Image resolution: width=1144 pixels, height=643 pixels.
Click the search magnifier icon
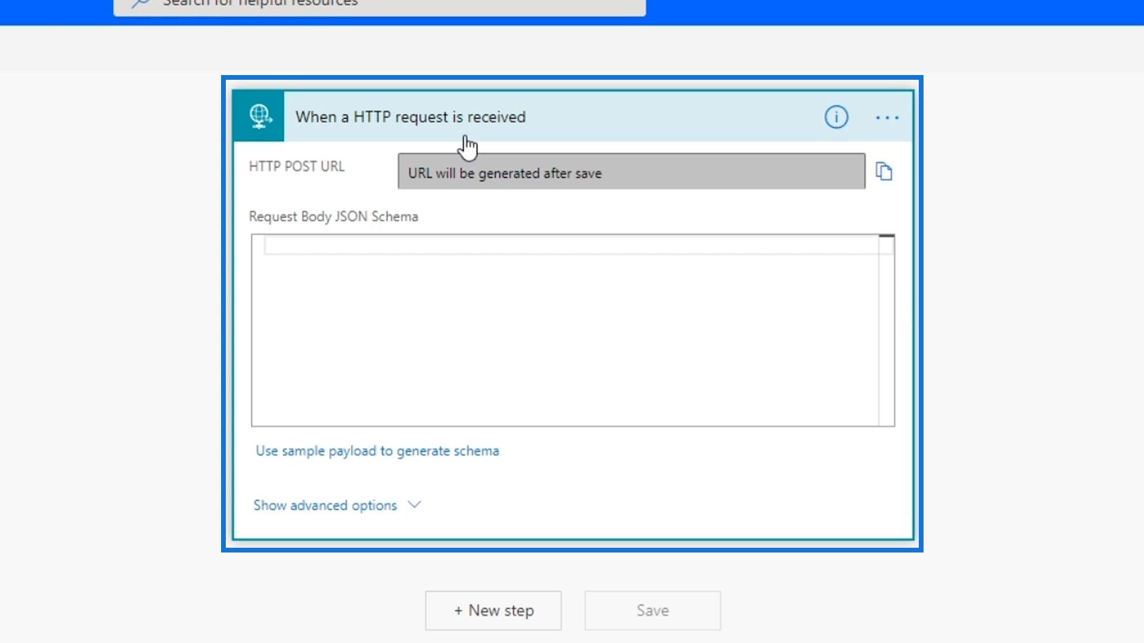click(141, 4)
